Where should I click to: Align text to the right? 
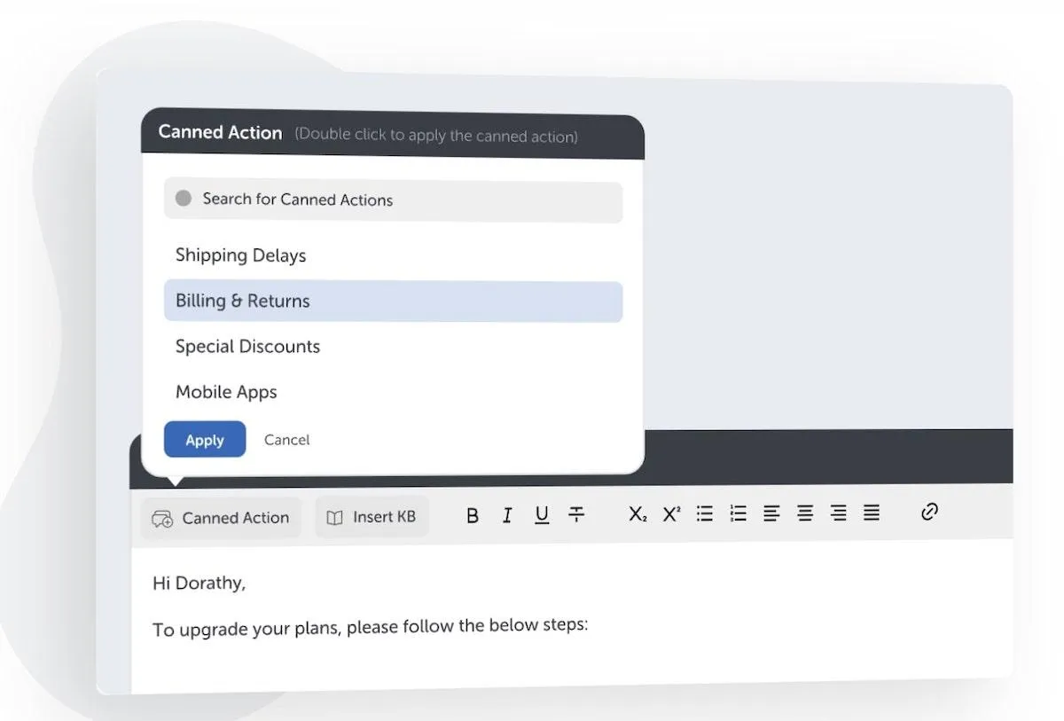(x=839, y=513)
